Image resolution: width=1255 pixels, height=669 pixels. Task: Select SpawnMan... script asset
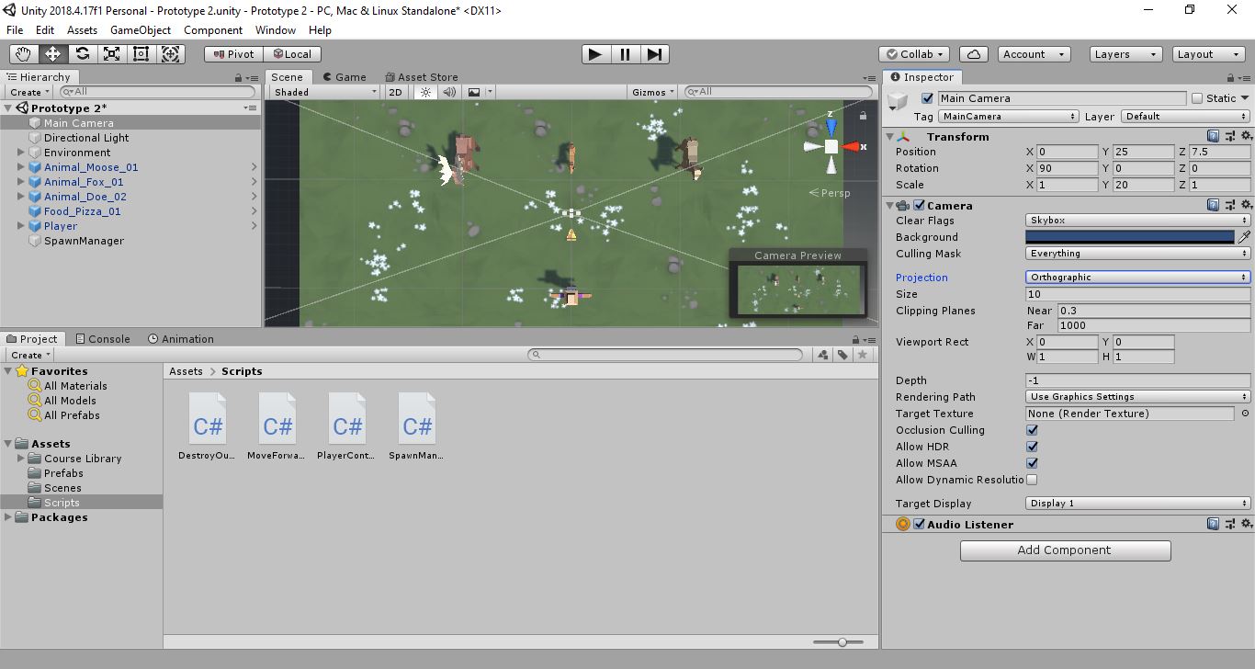[x=417, y=427]
